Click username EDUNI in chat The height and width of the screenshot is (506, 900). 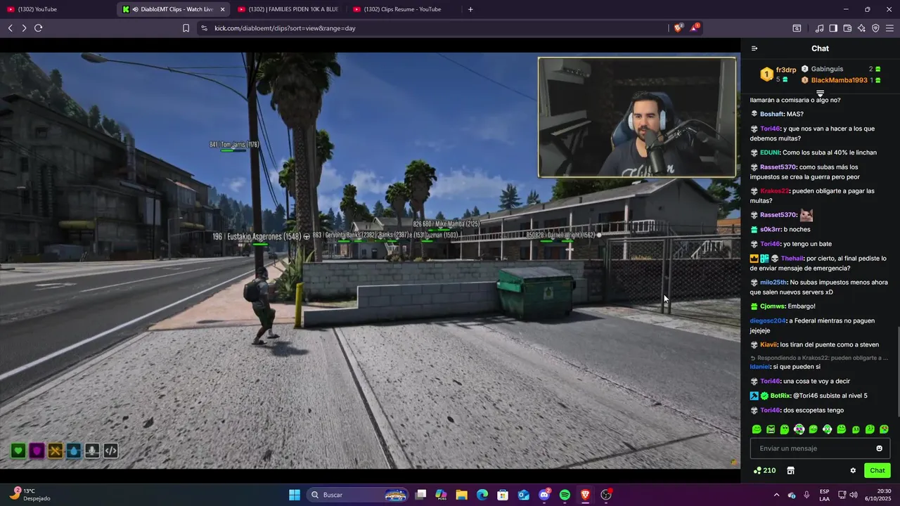point(770,153)
